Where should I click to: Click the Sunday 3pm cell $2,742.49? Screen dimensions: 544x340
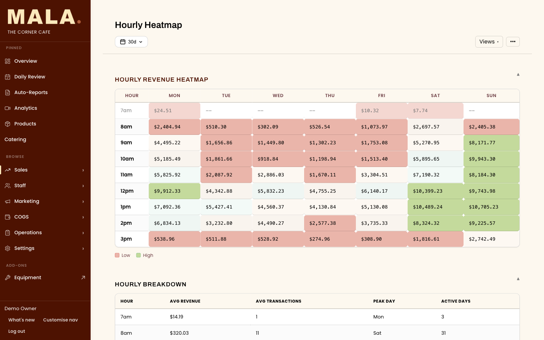click(491, 239)
